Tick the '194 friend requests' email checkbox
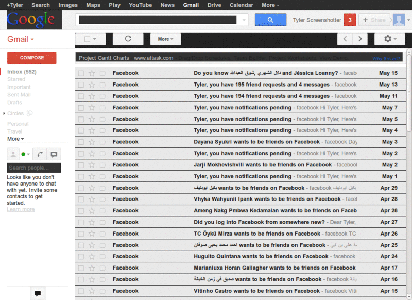 [x=81, y=96]
